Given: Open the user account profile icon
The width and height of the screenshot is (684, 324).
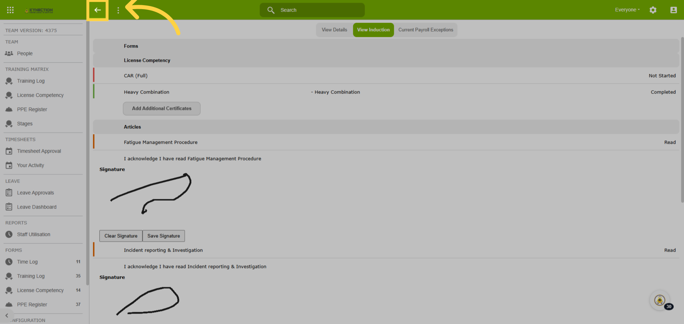Looking at the screenshot, I should 673,10.
